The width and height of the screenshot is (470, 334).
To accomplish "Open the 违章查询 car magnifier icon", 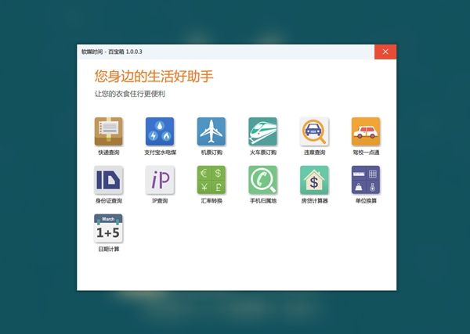I will pyautogui.click(x=315, y=131).
